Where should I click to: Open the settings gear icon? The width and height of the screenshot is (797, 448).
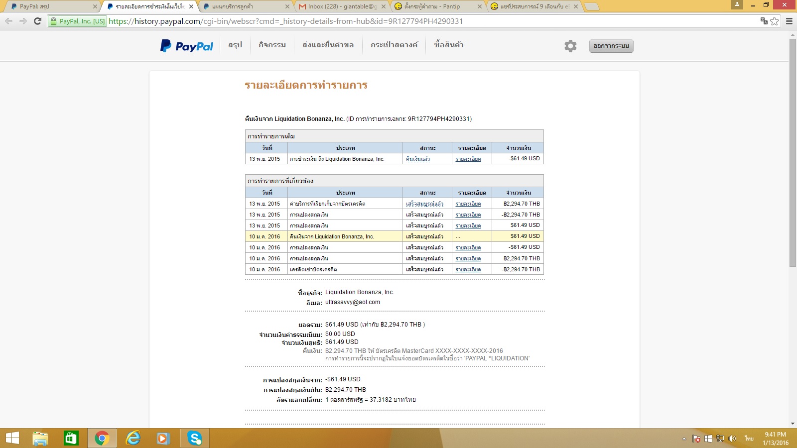(x=570, y=46)
